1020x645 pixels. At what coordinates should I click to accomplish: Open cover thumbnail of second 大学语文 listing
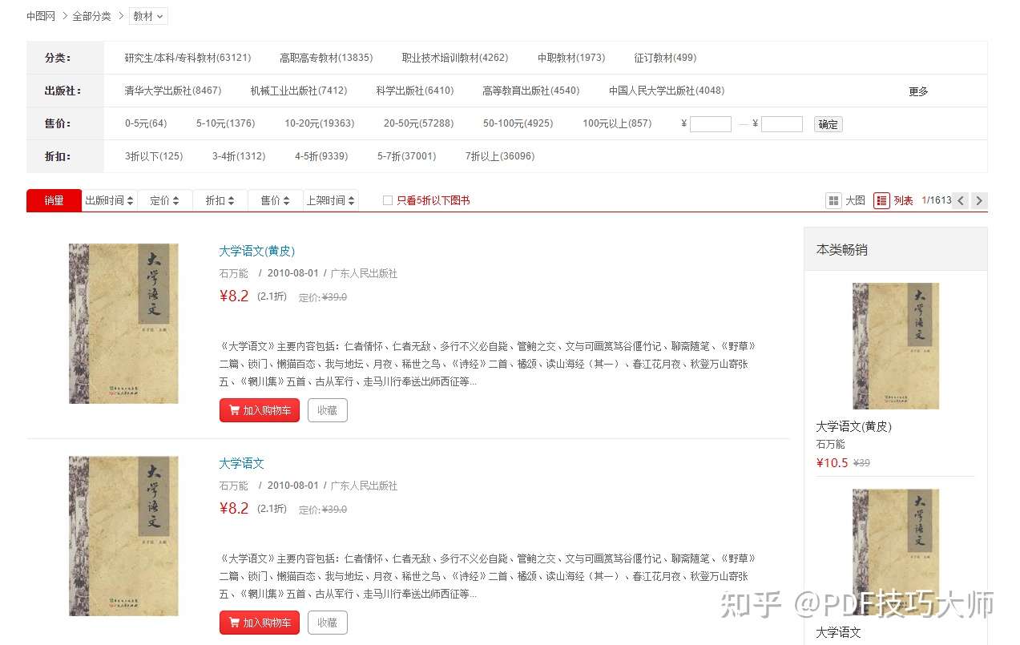[123, 536]
